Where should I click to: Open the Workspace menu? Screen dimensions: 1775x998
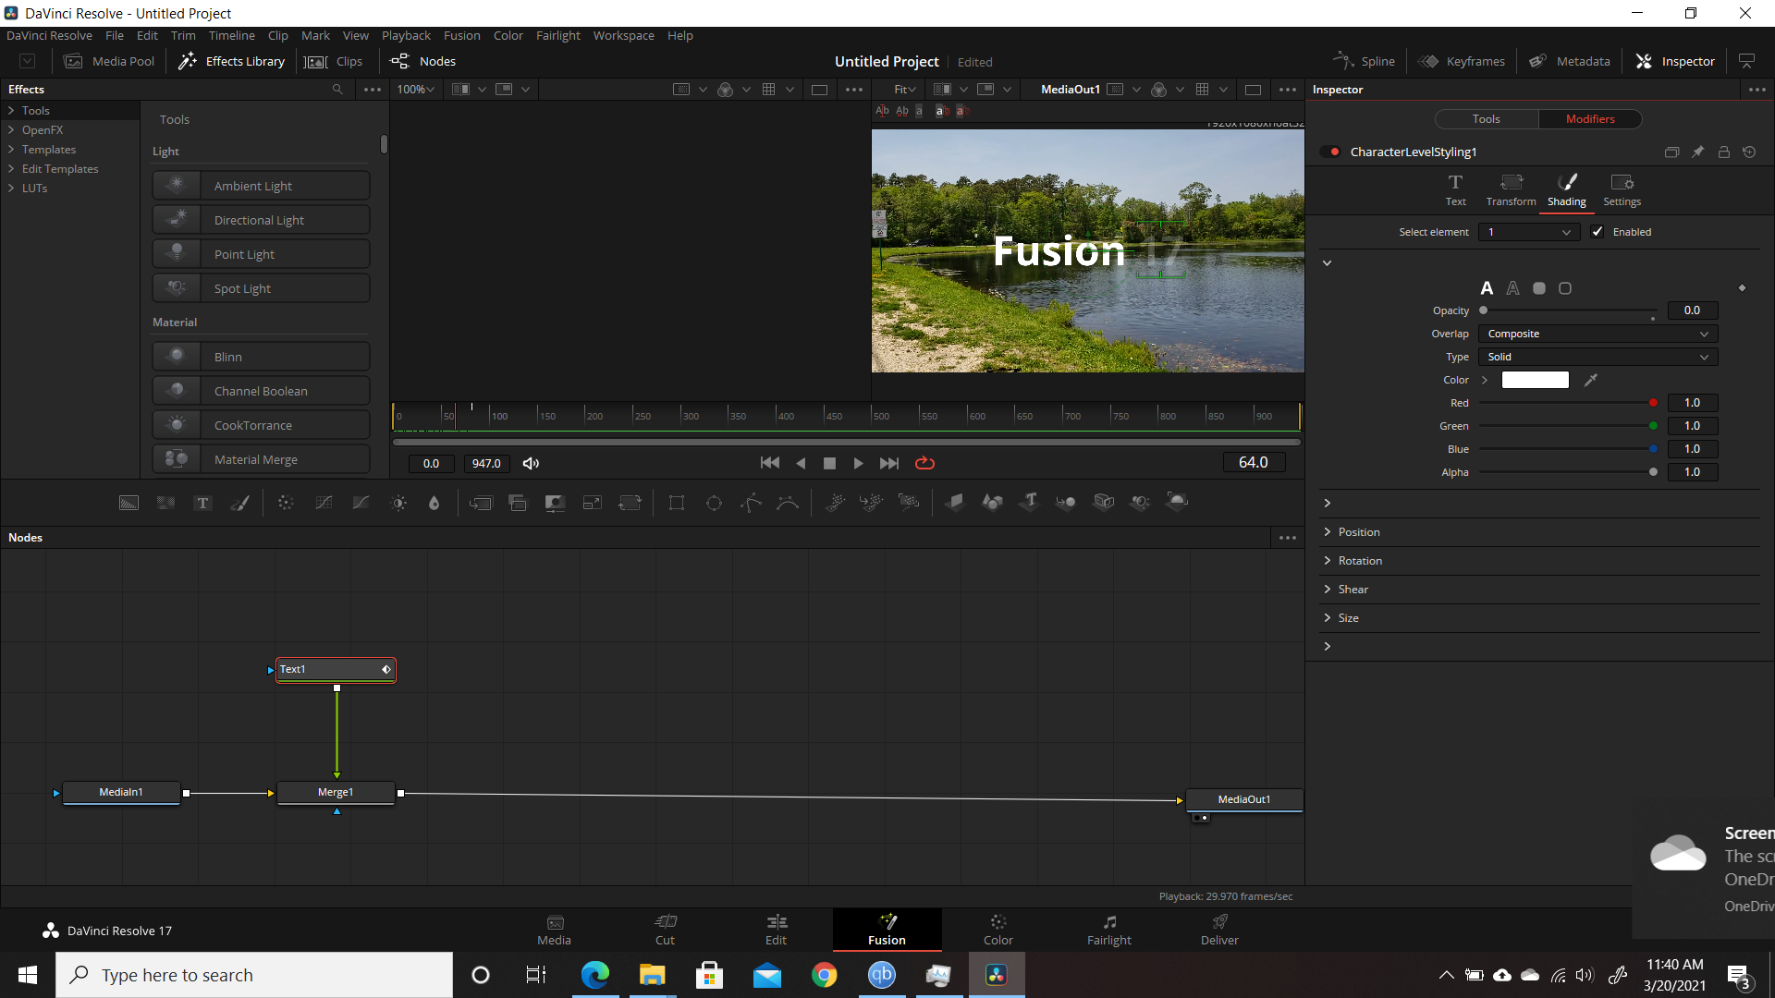point(623,35)
